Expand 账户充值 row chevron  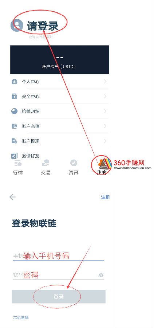pyautogui.click(x=105, y=126)
